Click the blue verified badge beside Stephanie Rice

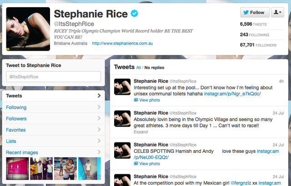[x=135, y=14]
